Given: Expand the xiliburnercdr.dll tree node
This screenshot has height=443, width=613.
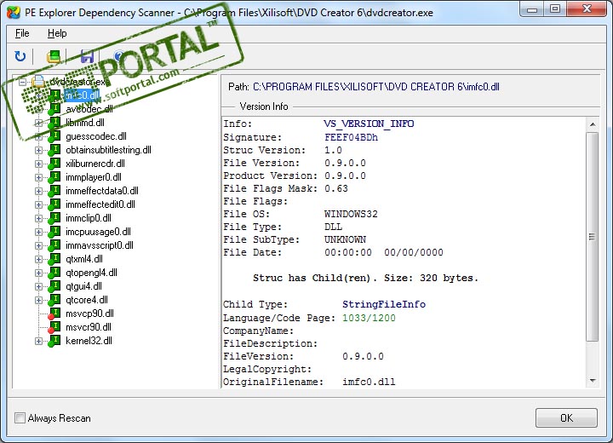Looking at the screenshot, I should pos(38,164).
